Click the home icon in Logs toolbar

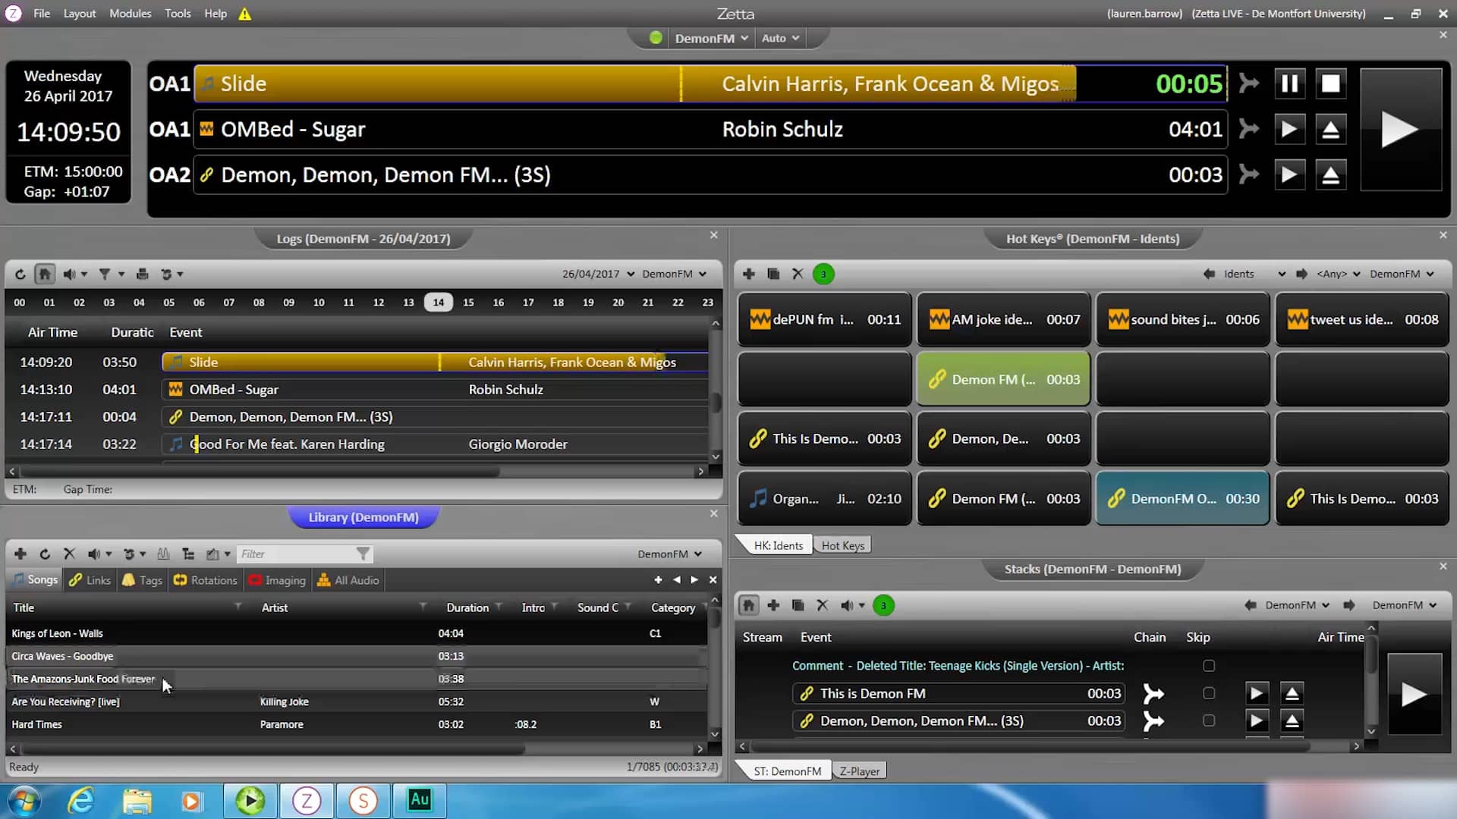(x=45, y=274)
